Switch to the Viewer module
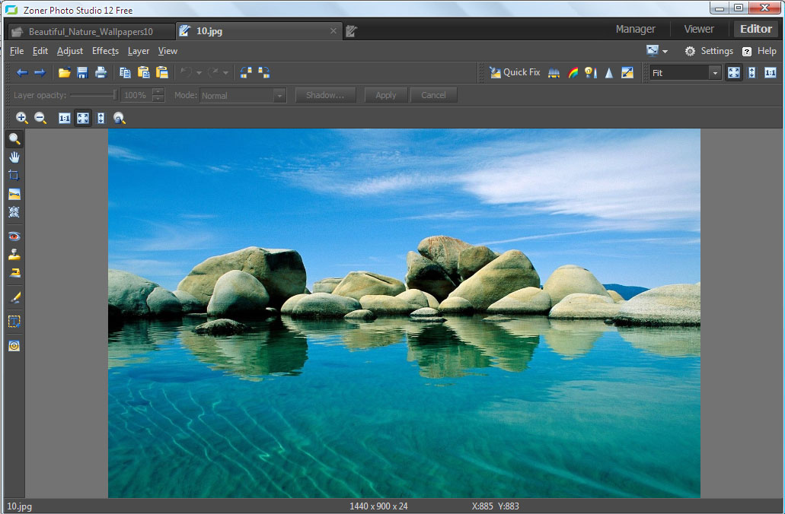This screenshot has height=514, width=785. (699, 29)
